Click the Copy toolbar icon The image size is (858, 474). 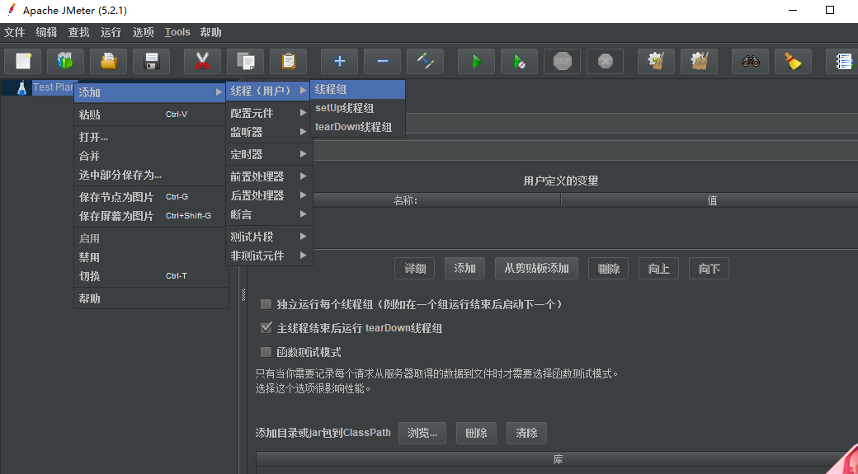pos(246,61)
